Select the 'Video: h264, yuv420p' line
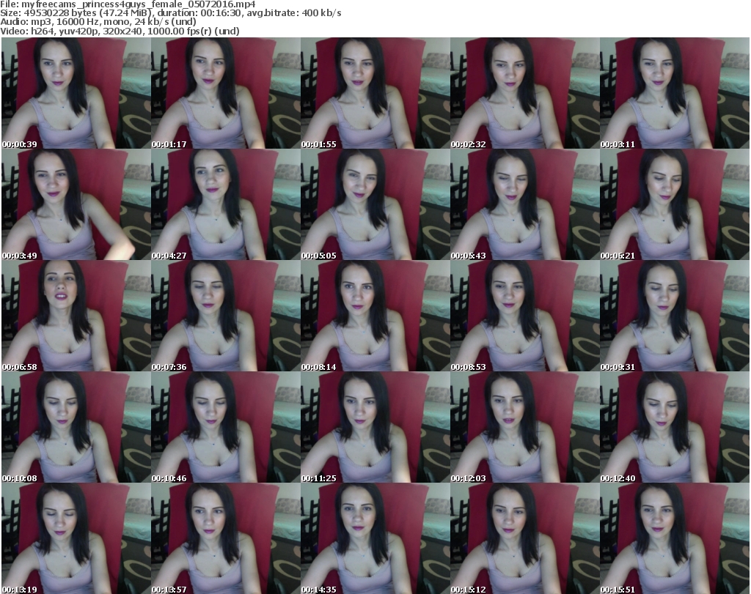Screen dimensions: 751x594 point(120,31)
